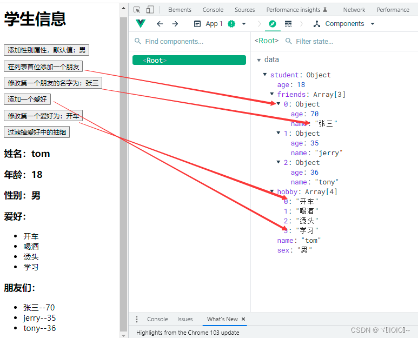Click the page scrollbar up arrow
Screen dimensions: 418x338
click(x=123, y=9)
